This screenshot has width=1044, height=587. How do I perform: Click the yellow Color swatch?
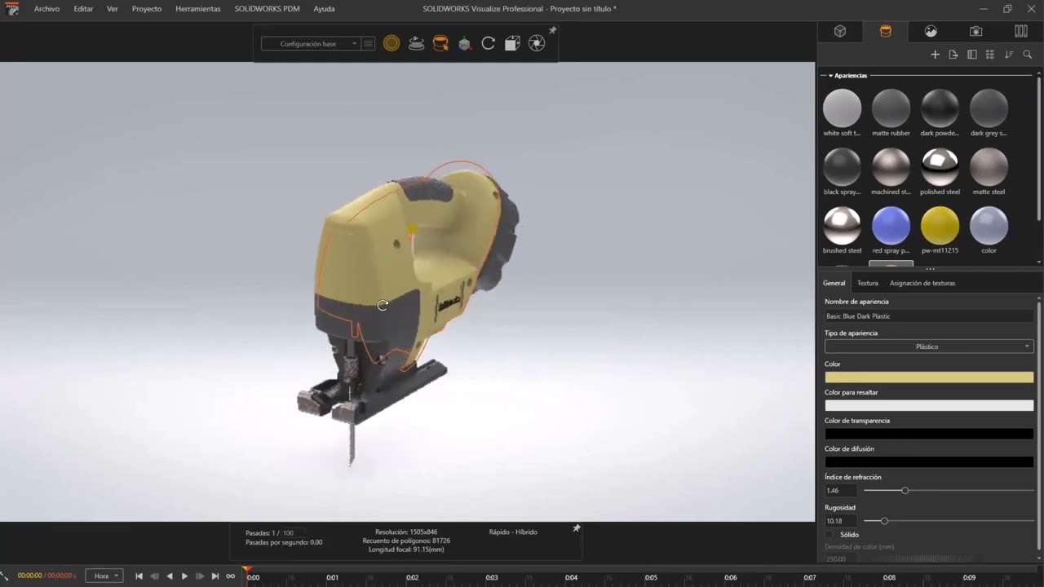929,377
